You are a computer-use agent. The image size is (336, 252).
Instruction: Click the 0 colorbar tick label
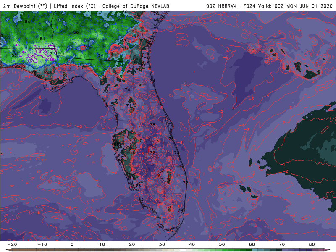coord(72,244)
